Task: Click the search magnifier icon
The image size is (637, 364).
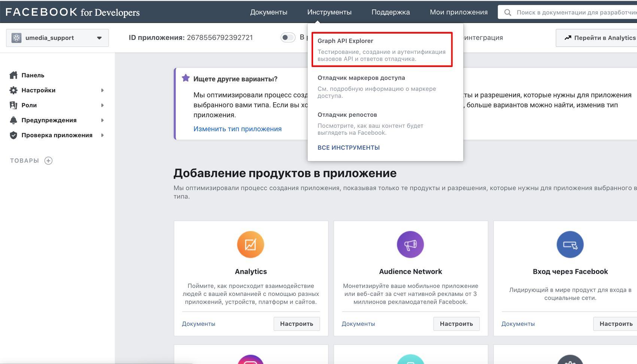Action: point(507,12)
